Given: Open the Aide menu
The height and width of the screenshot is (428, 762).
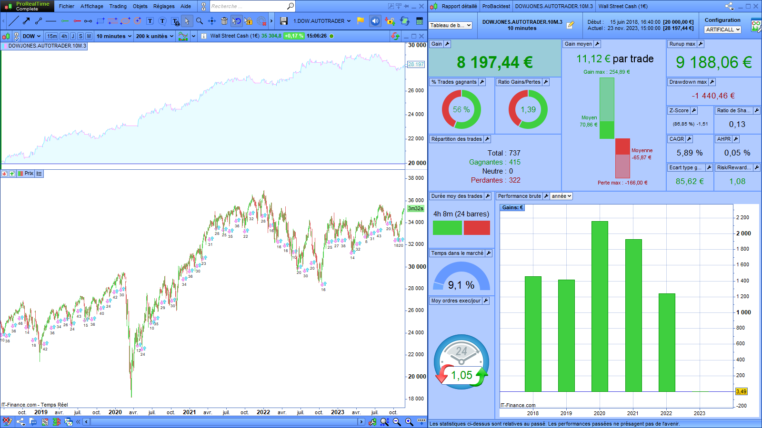Looking at the screenshot, I should tap(186, 6).
